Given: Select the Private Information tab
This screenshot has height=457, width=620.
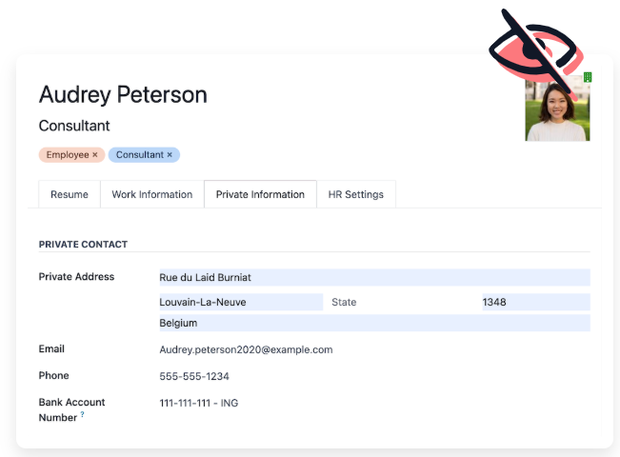Looking at the screenshot, I should pos(260,194).
